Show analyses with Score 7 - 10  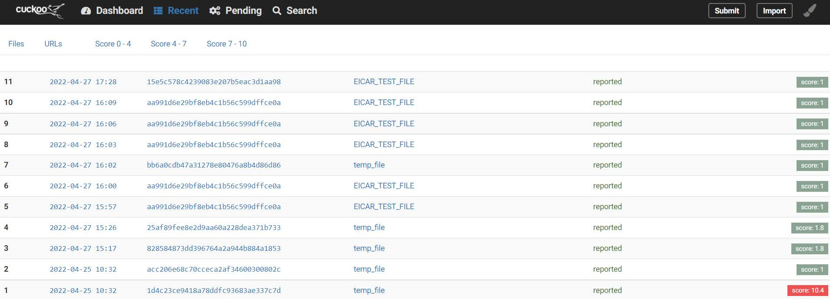click(x=227, y=44)
